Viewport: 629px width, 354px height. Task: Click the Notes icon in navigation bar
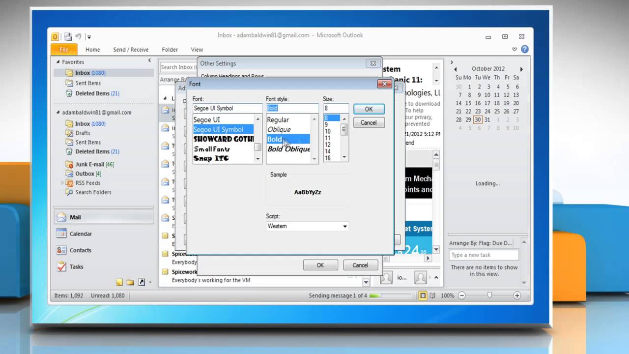point(119,282)
